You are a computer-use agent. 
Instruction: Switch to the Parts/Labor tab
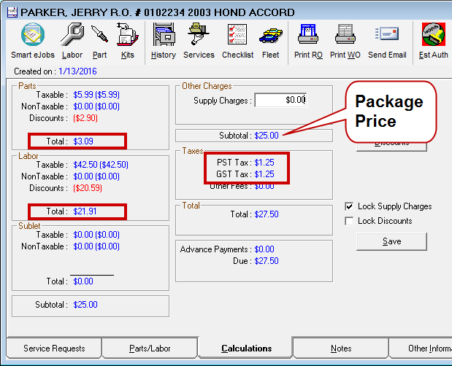(x=149, y=349)
